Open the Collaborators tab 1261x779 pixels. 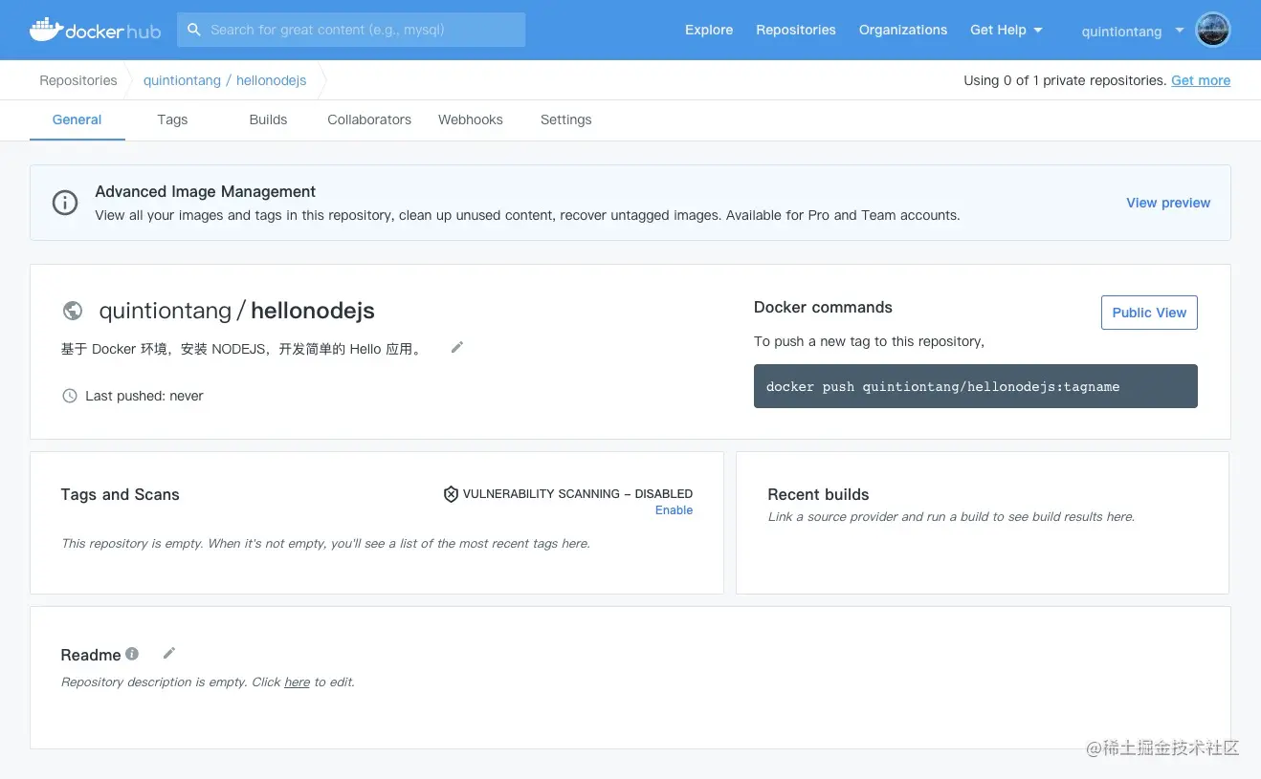[369, 119]
